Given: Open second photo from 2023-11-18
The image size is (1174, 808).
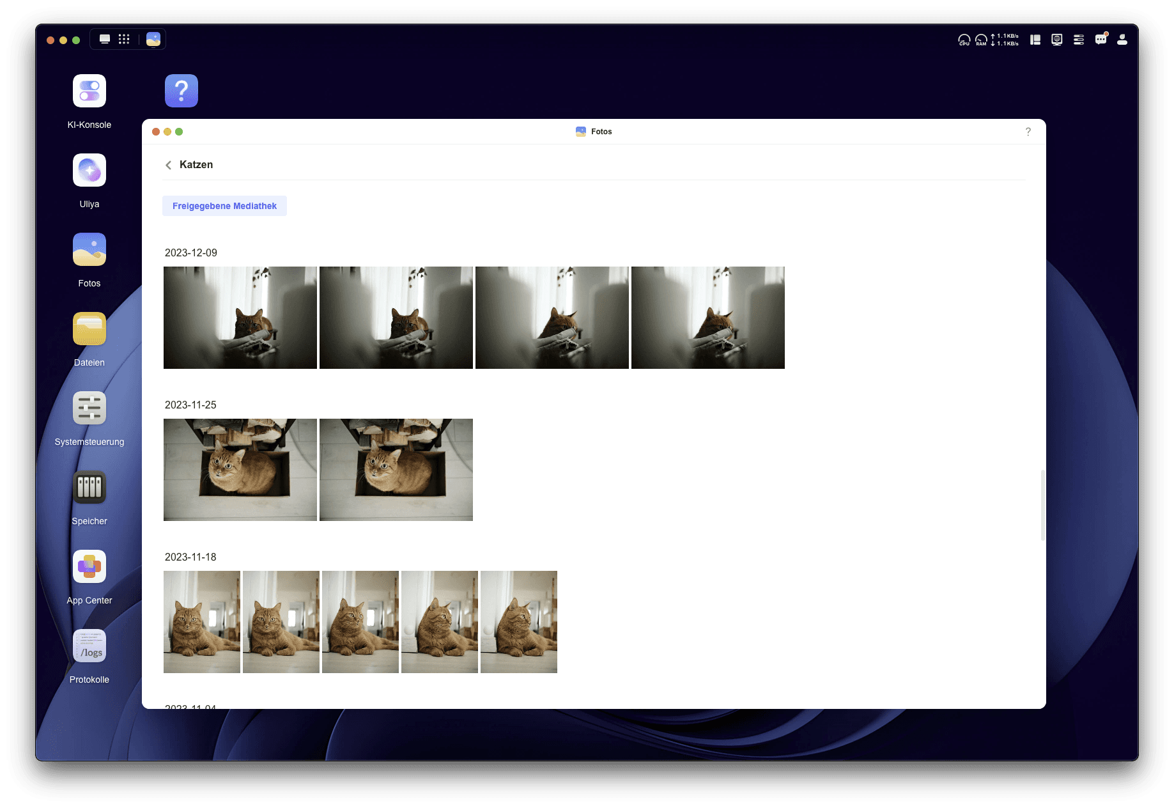Looking at the screenshot, I should [281, 622].
